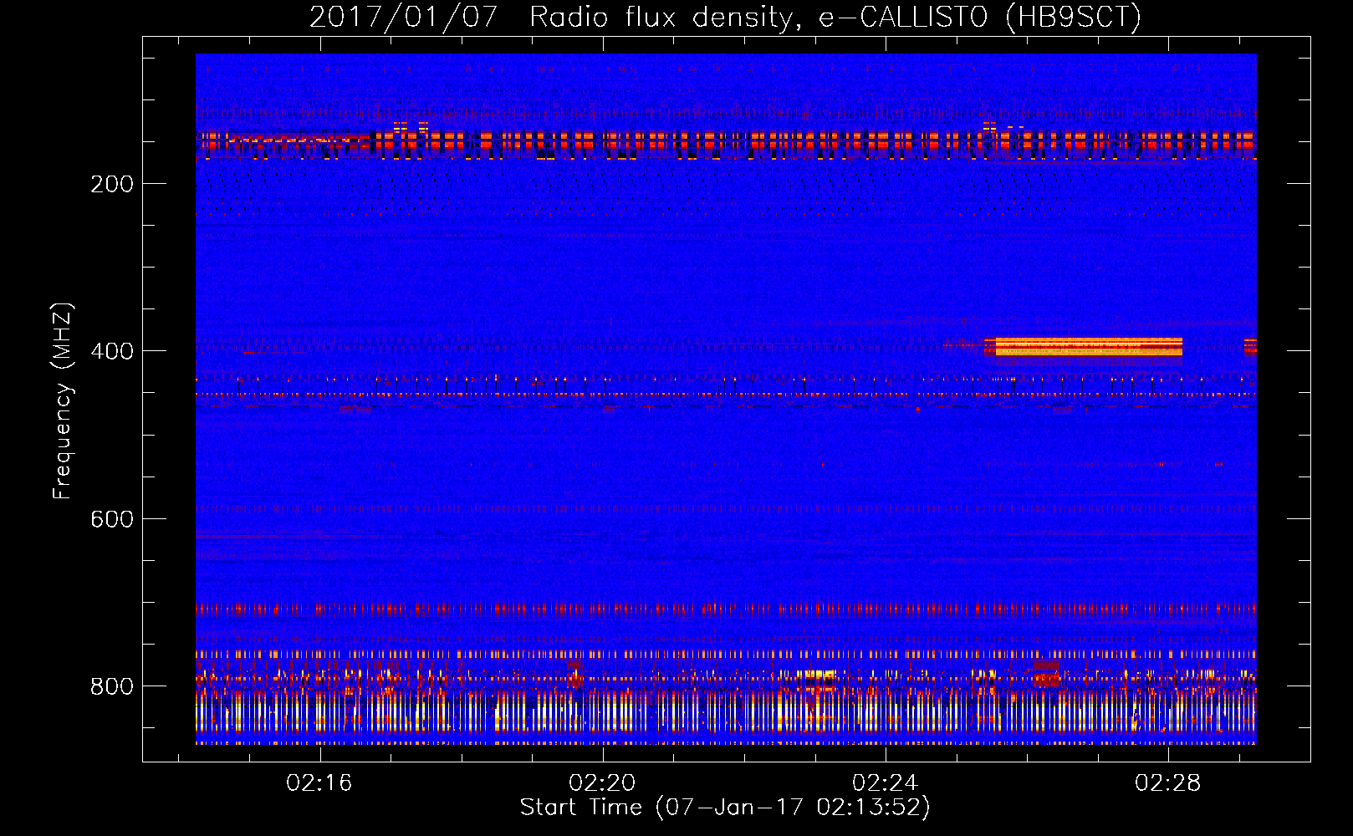
Task: Click the 02:20 time tick label
Action: click(x=602, y=783)
